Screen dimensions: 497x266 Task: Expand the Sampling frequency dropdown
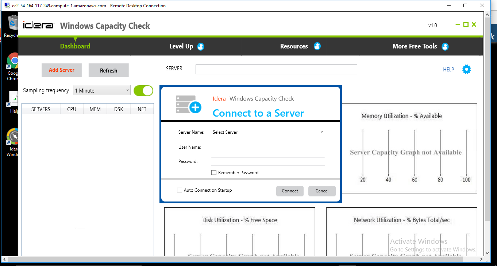[x=102, y=90]
